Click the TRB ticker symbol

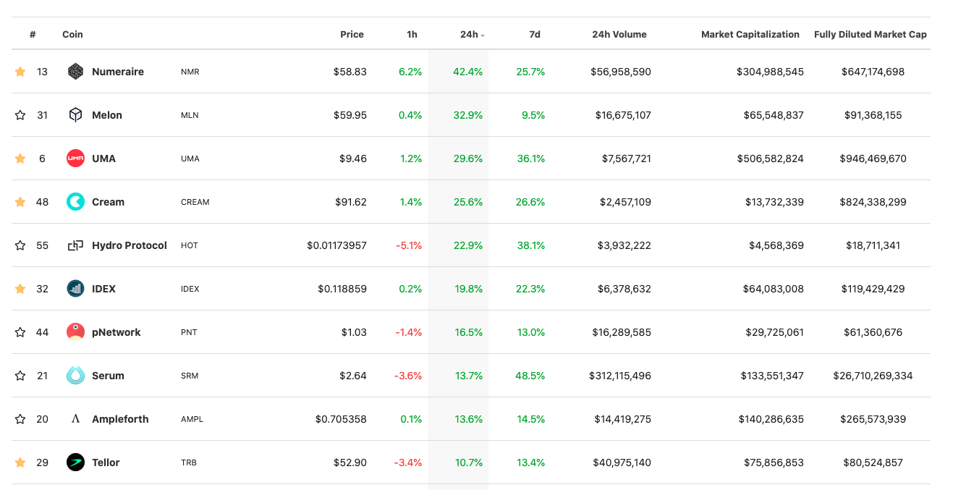[189, 463]
